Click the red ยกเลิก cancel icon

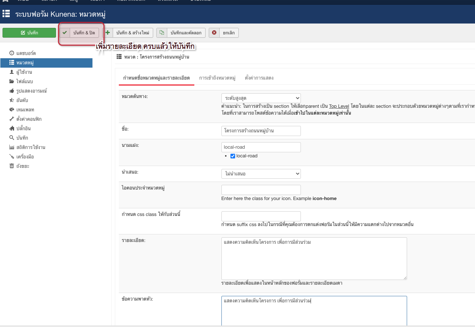(214, 33)
